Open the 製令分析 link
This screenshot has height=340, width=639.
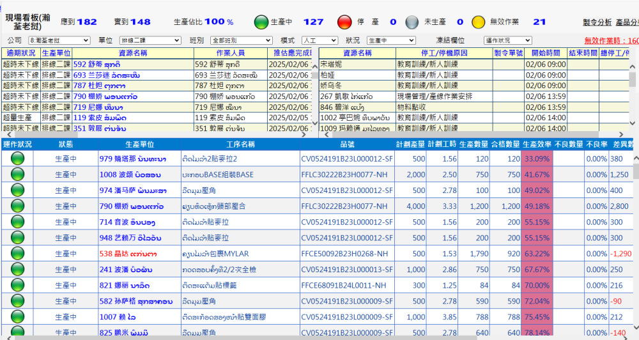click(x=597, y=22)
